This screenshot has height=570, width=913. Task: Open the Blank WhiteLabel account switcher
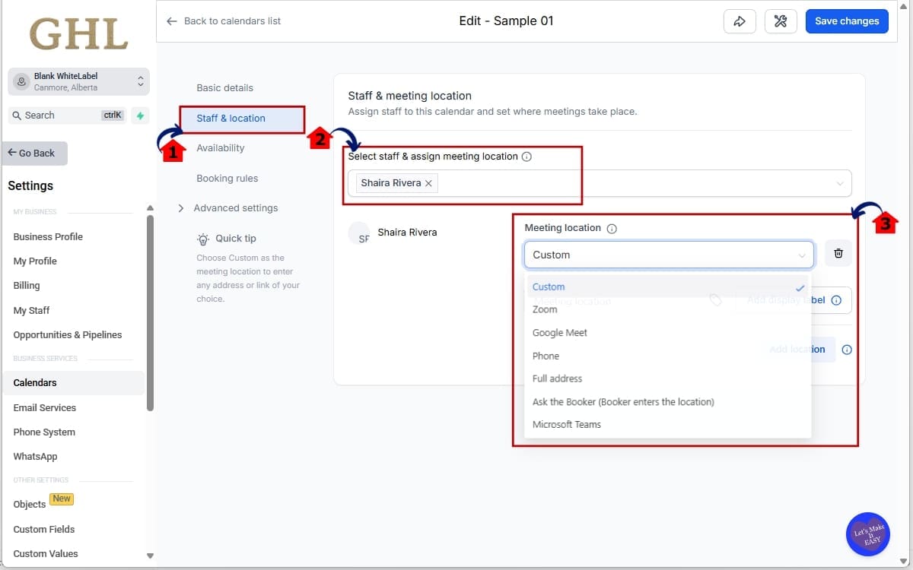[78, 81]
